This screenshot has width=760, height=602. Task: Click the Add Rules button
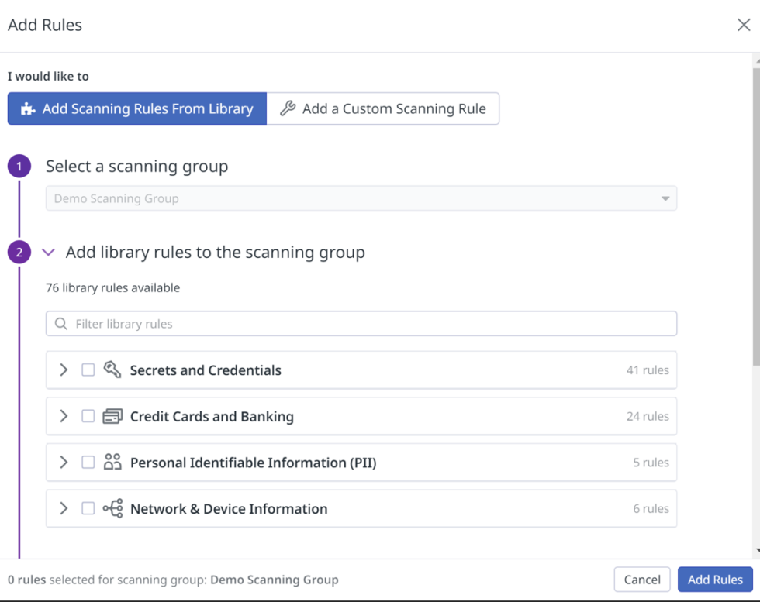pyautogui.click(x=714, y=579)
